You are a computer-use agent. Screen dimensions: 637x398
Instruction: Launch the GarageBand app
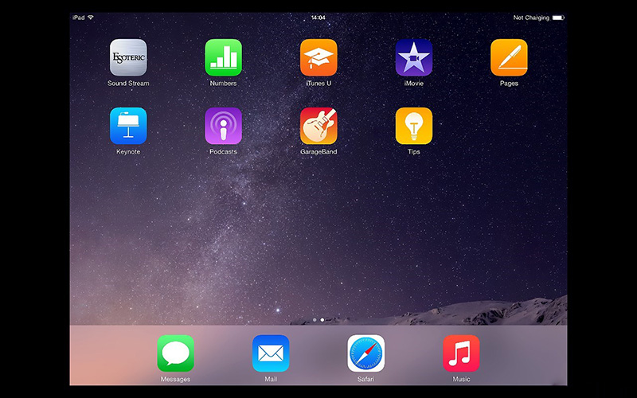click(x=318, y=126)
